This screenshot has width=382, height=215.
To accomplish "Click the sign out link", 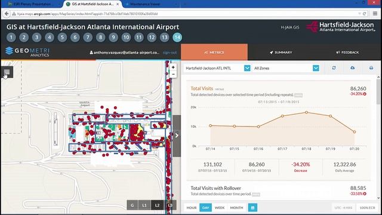I will pos(170,53).
